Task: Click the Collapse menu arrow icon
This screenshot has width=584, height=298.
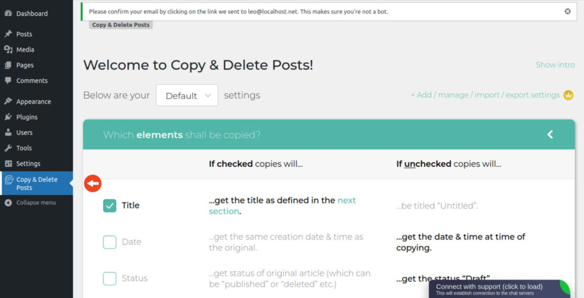Action: click(8, 202)
